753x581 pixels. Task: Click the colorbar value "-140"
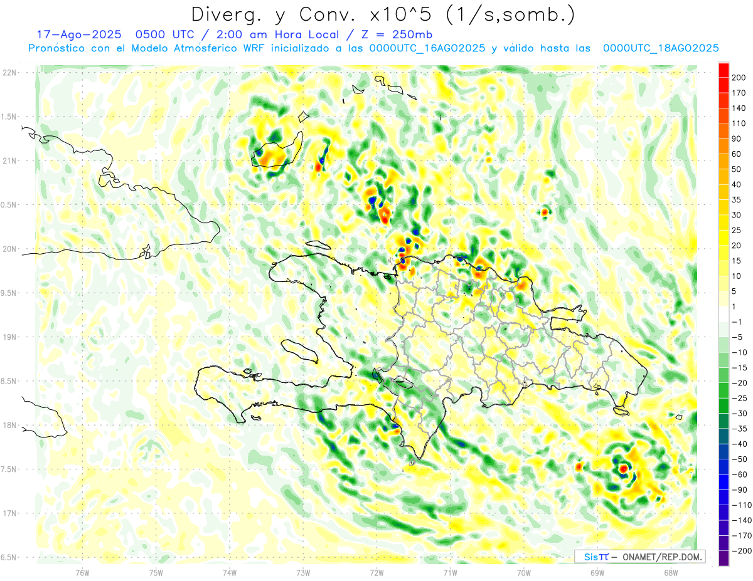(741, 520)
